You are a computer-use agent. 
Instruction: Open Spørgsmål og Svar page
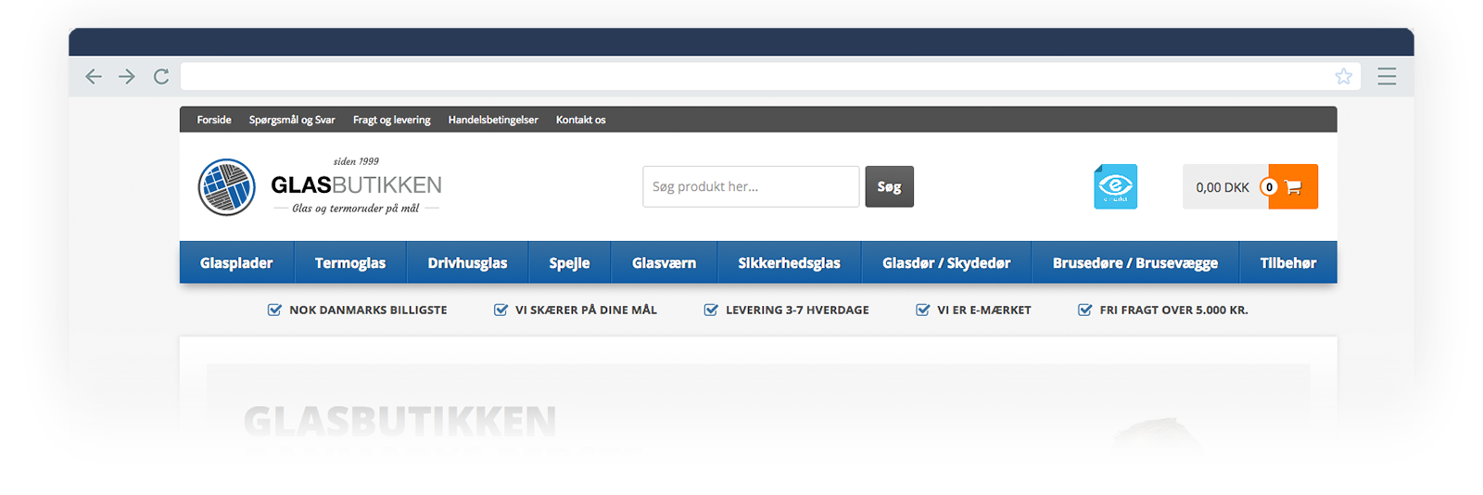292,120
